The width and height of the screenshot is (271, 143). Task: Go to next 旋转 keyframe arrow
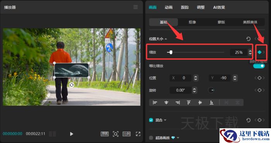264,90
